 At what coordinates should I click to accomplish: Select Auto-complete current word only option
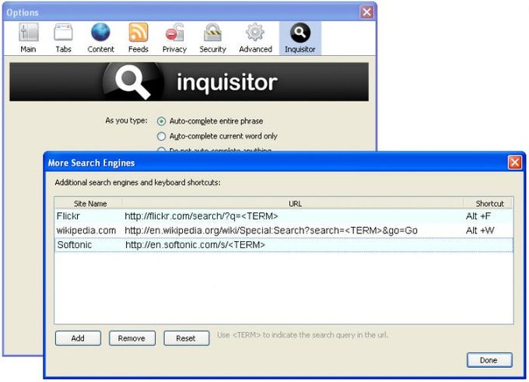coord(217,136)
